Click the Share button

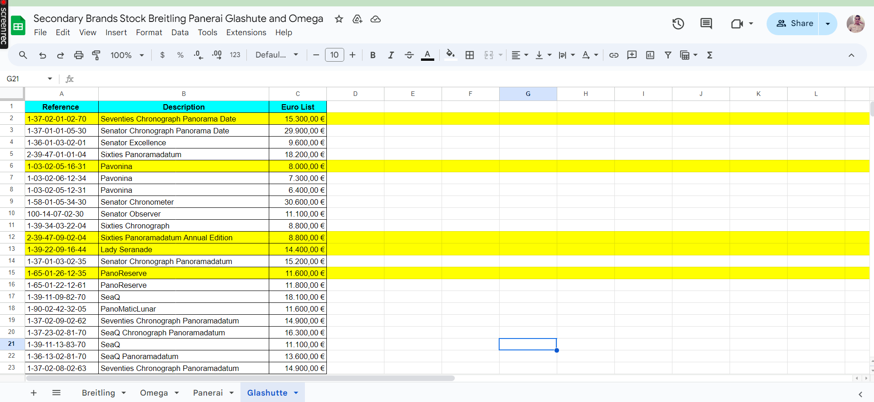794,23
